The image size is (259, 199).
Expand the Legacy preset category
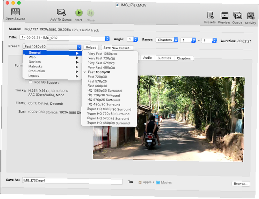point(52,76)
